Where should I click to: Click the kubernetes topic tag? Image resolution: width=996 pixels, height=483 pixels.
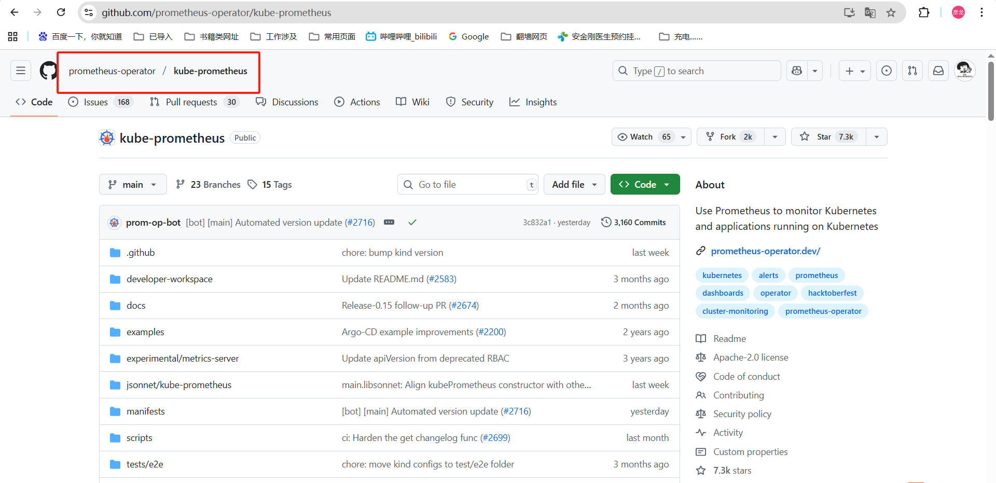[x=722, y=275]
